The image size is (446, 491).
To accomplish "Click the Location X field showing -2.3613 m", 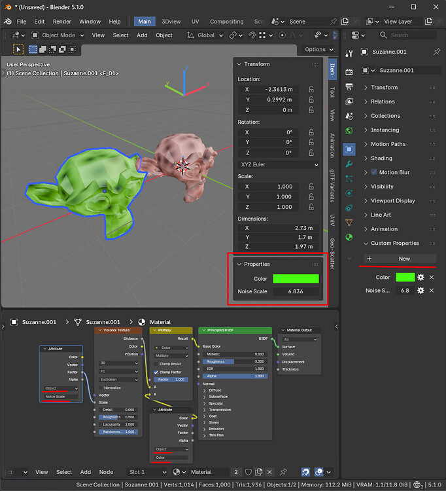I will (267, 90).
